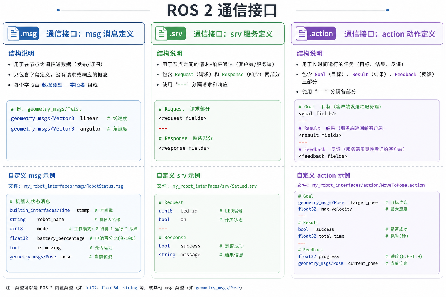Click bullet '使用 "---" 分隔请求和响应'
Screen dimensions: 446x297
pyautogui.click(x=195, y=85)
